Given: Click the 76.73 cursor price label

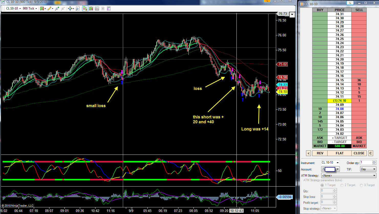Looking at the screenshot, I should [283, 14].
